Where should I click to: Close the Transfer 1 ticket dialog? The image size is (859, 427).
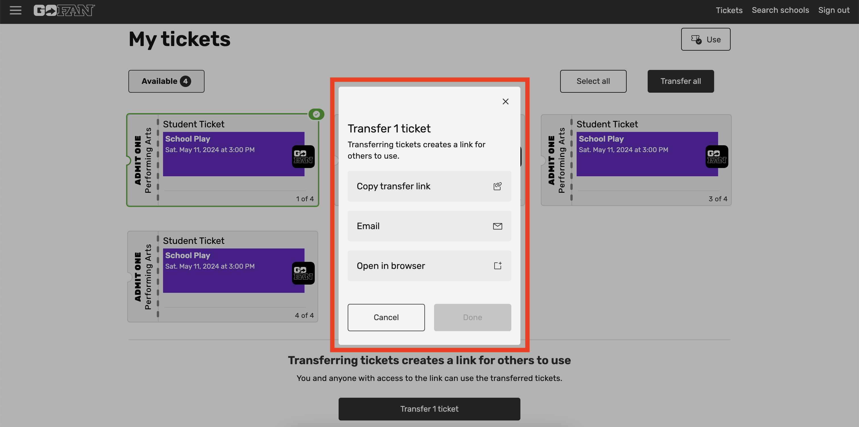[x=505, y=101]
